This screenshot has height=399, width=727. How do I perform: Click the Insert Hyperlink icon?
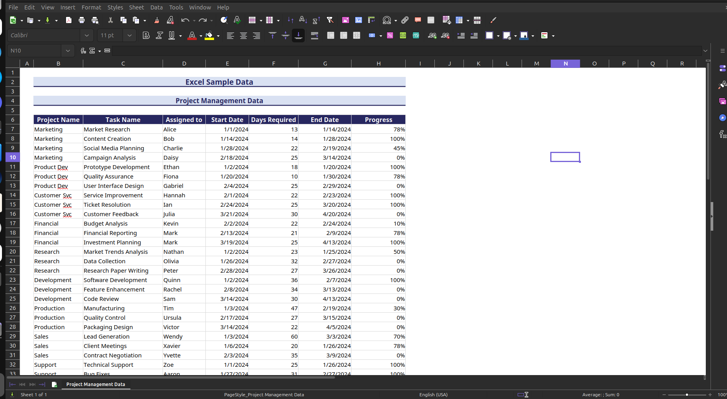click(x=405, y=20)
